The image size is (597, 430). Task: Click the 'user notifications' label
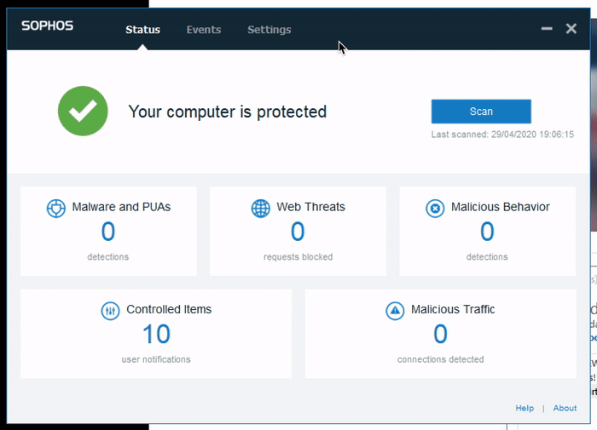click(x=156, y=359)
